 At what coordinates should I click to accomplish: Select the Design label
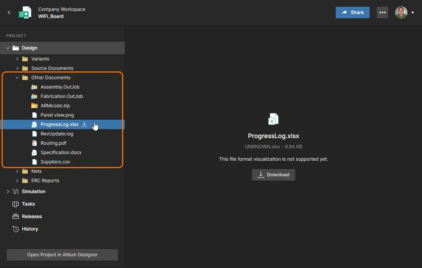point(30,48)
